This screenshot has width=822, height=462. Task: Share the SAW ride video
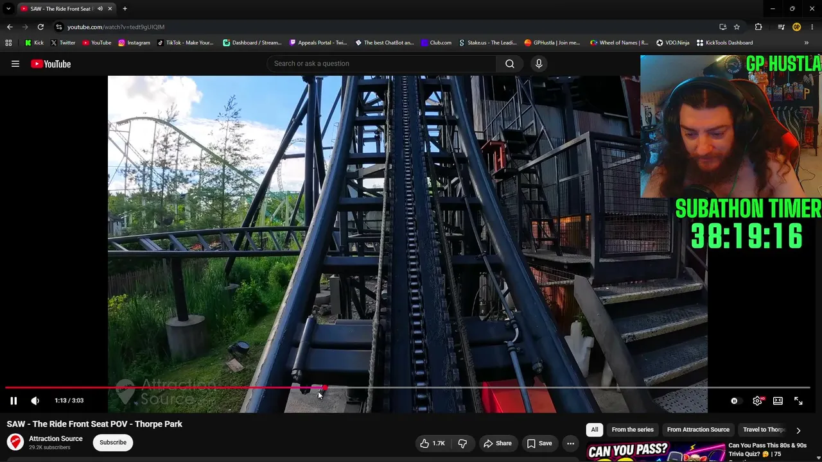click(498, 443)
